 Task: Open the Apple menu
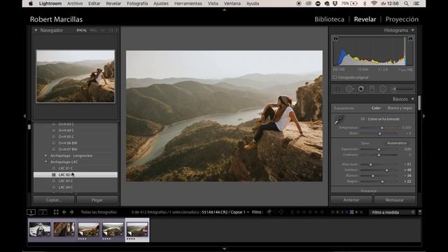(x=31, y=3)
